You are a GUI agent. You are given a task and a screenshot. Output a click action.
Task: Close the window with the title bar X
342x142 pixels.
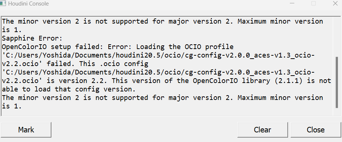[335, 3]
